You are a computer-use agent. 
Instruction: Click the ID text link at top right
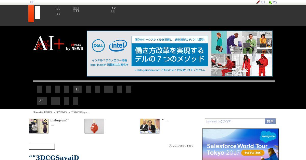click(x=263, y=2)
